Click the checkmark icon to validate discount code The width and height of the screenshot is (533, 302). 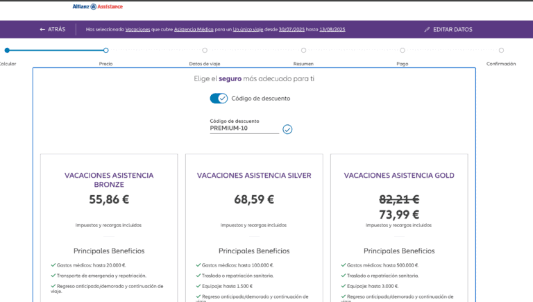pos(287,129)
